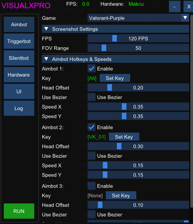Click the Aimbot 1 Speed X slider

[x=138, y=107]
